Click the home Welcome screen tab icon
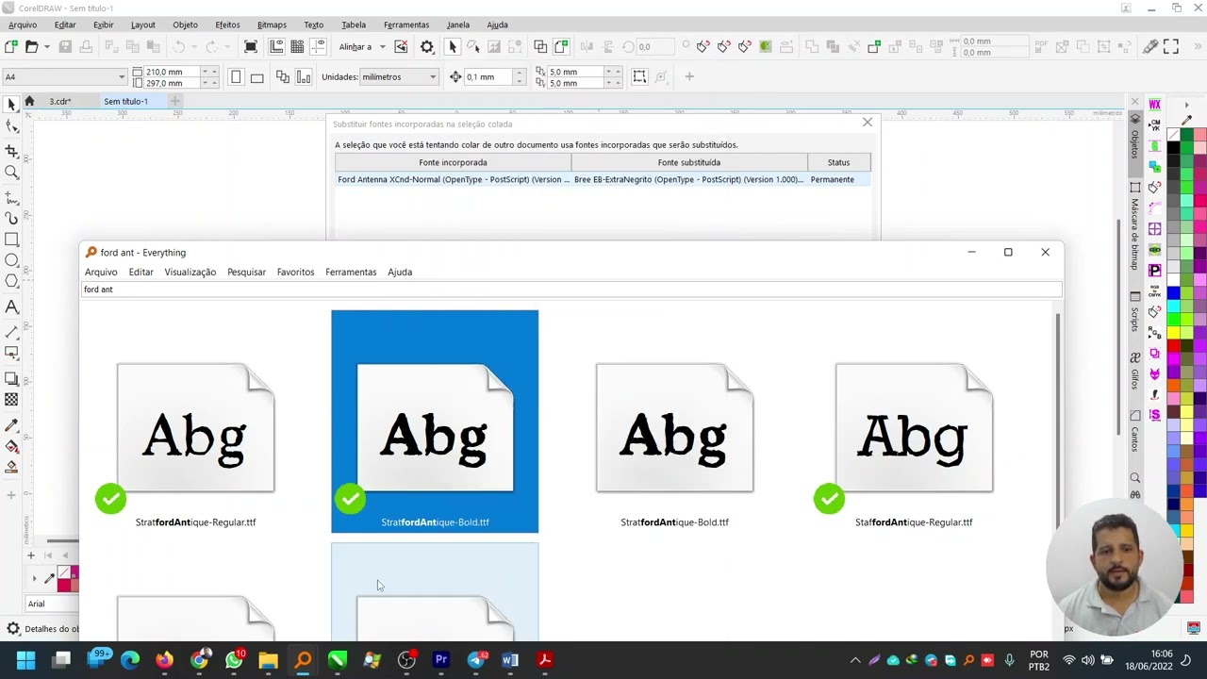The height and width of the screenshot is (679, 1207). pos(29,101)
